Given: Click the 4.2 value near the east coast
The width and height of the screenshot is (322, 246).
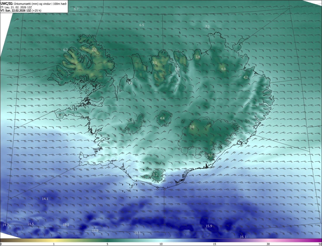Looking at the screenshot, I should [x=246, y=77].
